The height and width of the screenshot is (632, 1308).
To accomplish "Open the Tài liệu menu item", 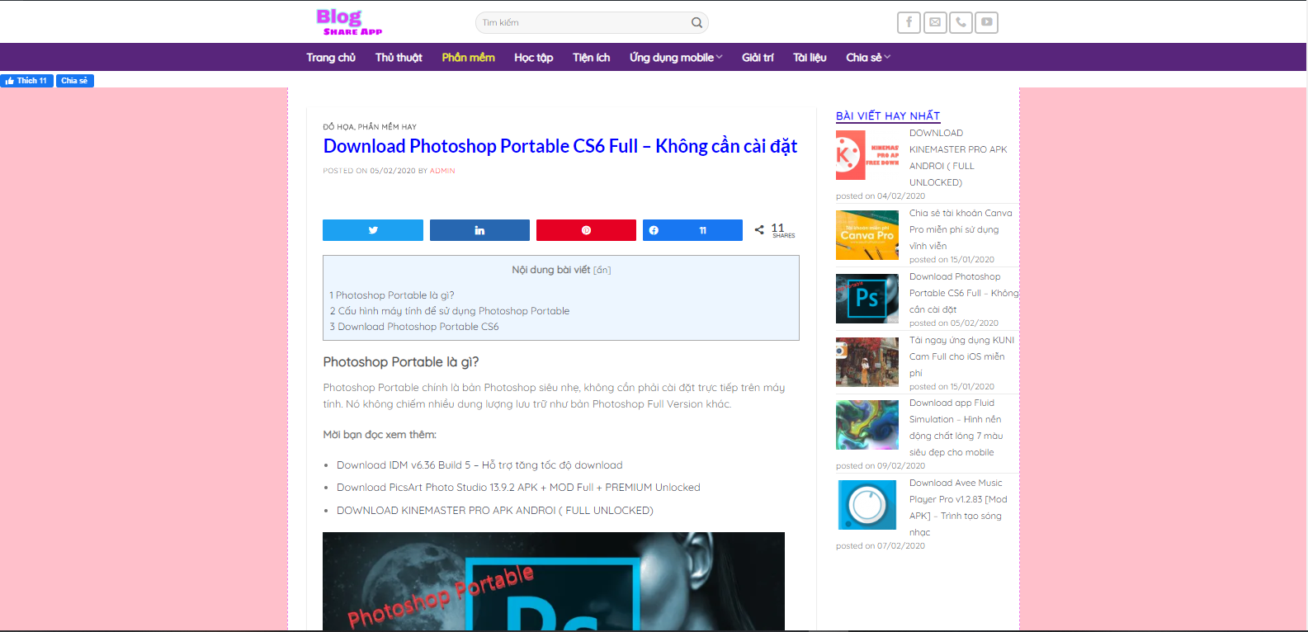I will (x=810, y=58).
